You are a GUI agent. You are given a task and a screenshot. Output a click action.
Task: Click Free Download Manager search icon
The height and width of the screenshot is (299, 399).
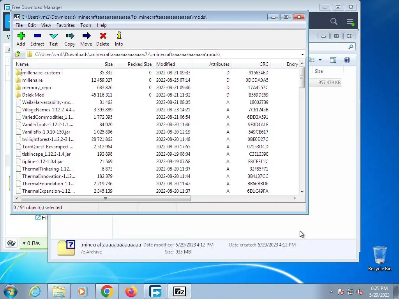334,21
